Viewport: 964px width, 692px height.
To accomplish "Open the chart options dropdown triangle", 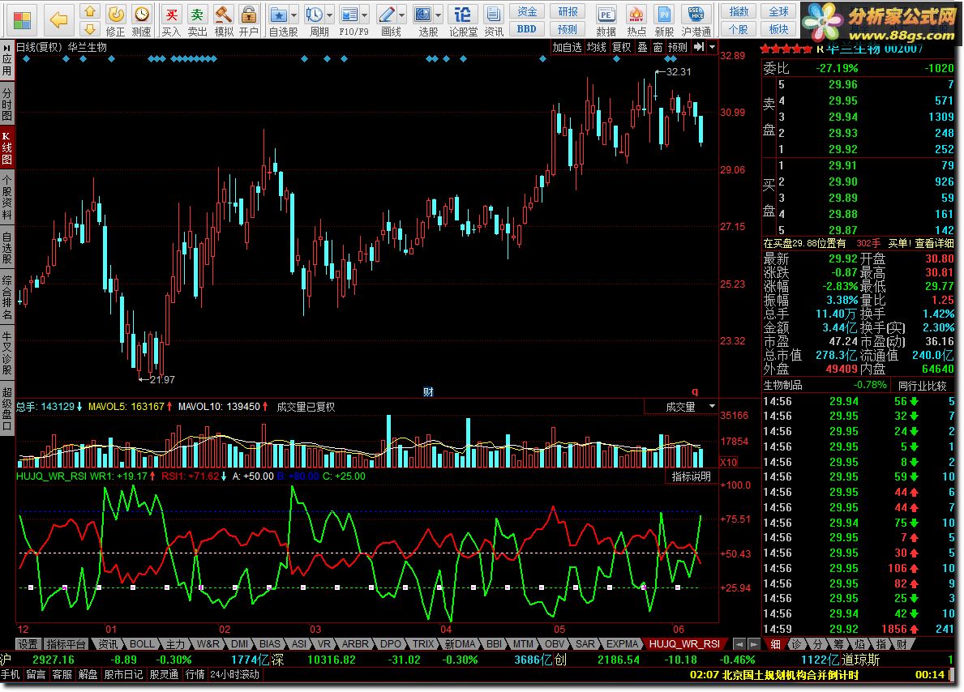I will pos(712,47).
